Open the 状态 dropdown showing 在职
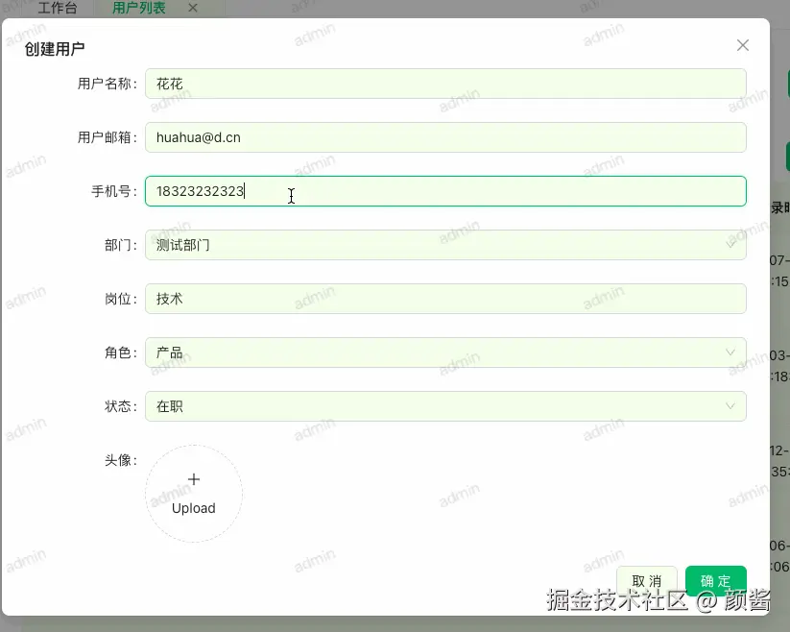 click(x=446, y=406)
